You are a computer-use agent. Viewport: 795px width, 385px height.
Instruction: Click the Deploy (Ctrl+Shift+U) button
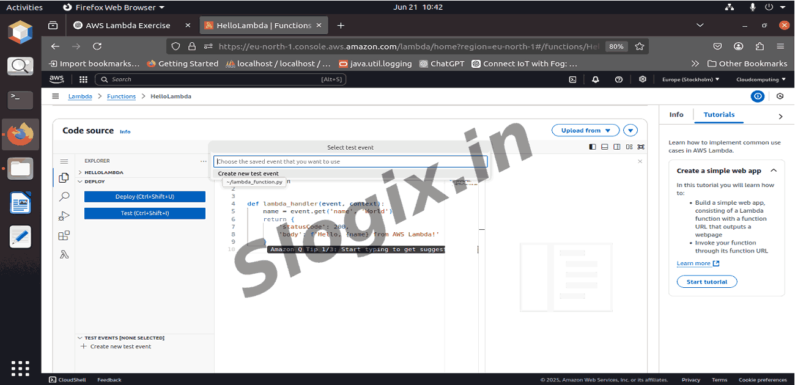click(144, 197)
